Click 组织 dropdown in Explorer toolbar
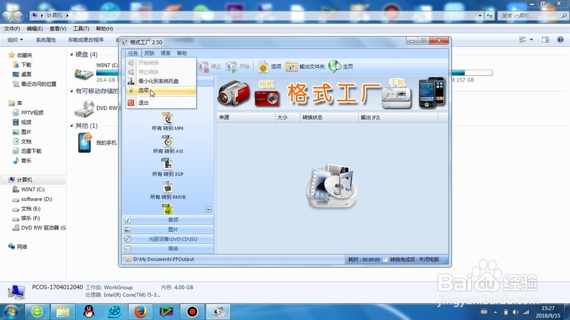The width and height of the screenshot is (570, 320). point(15,40)
